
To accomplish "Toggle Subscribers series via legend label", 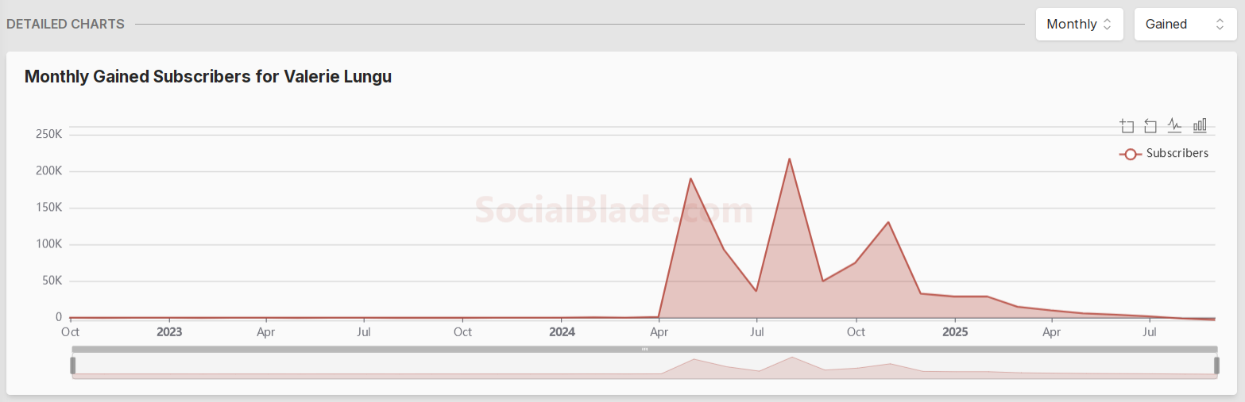I will 1177,154.
